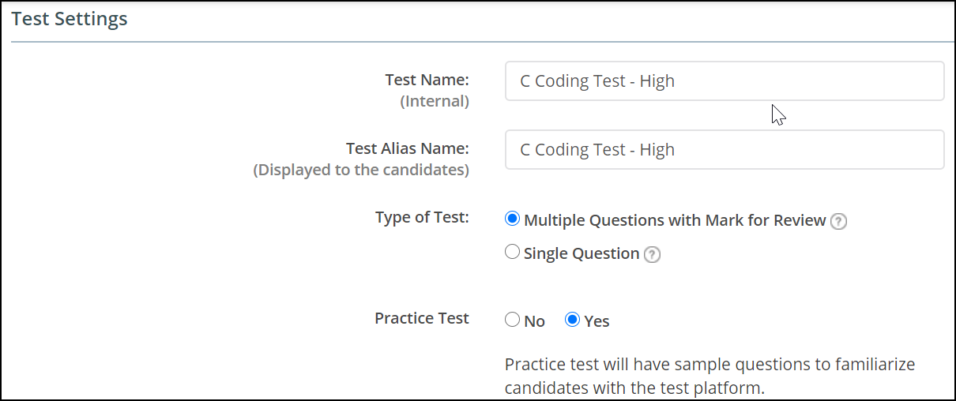Click the 'Test Name:' field label
Image resolution: width=956 pixels, height=401 pixels.
tap(427, 80)
